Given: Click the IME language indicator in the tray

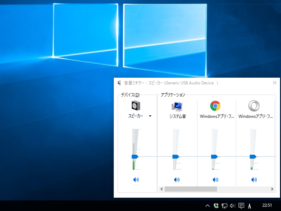Looking at the screenshot, I should (x=249, y=205).
